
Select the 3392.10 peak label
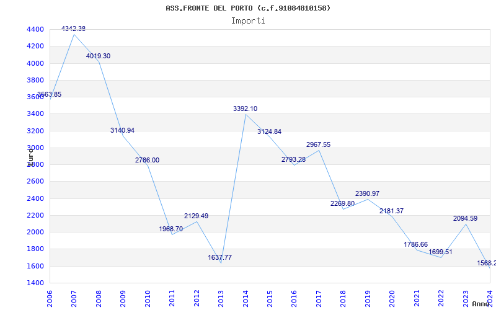point(245,109)
